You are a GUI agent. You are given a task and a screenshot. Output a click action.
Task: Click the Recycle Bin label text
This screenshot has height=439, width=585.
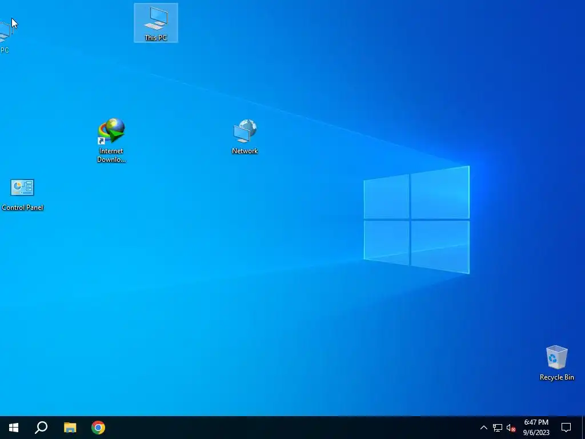click(556, 377)
